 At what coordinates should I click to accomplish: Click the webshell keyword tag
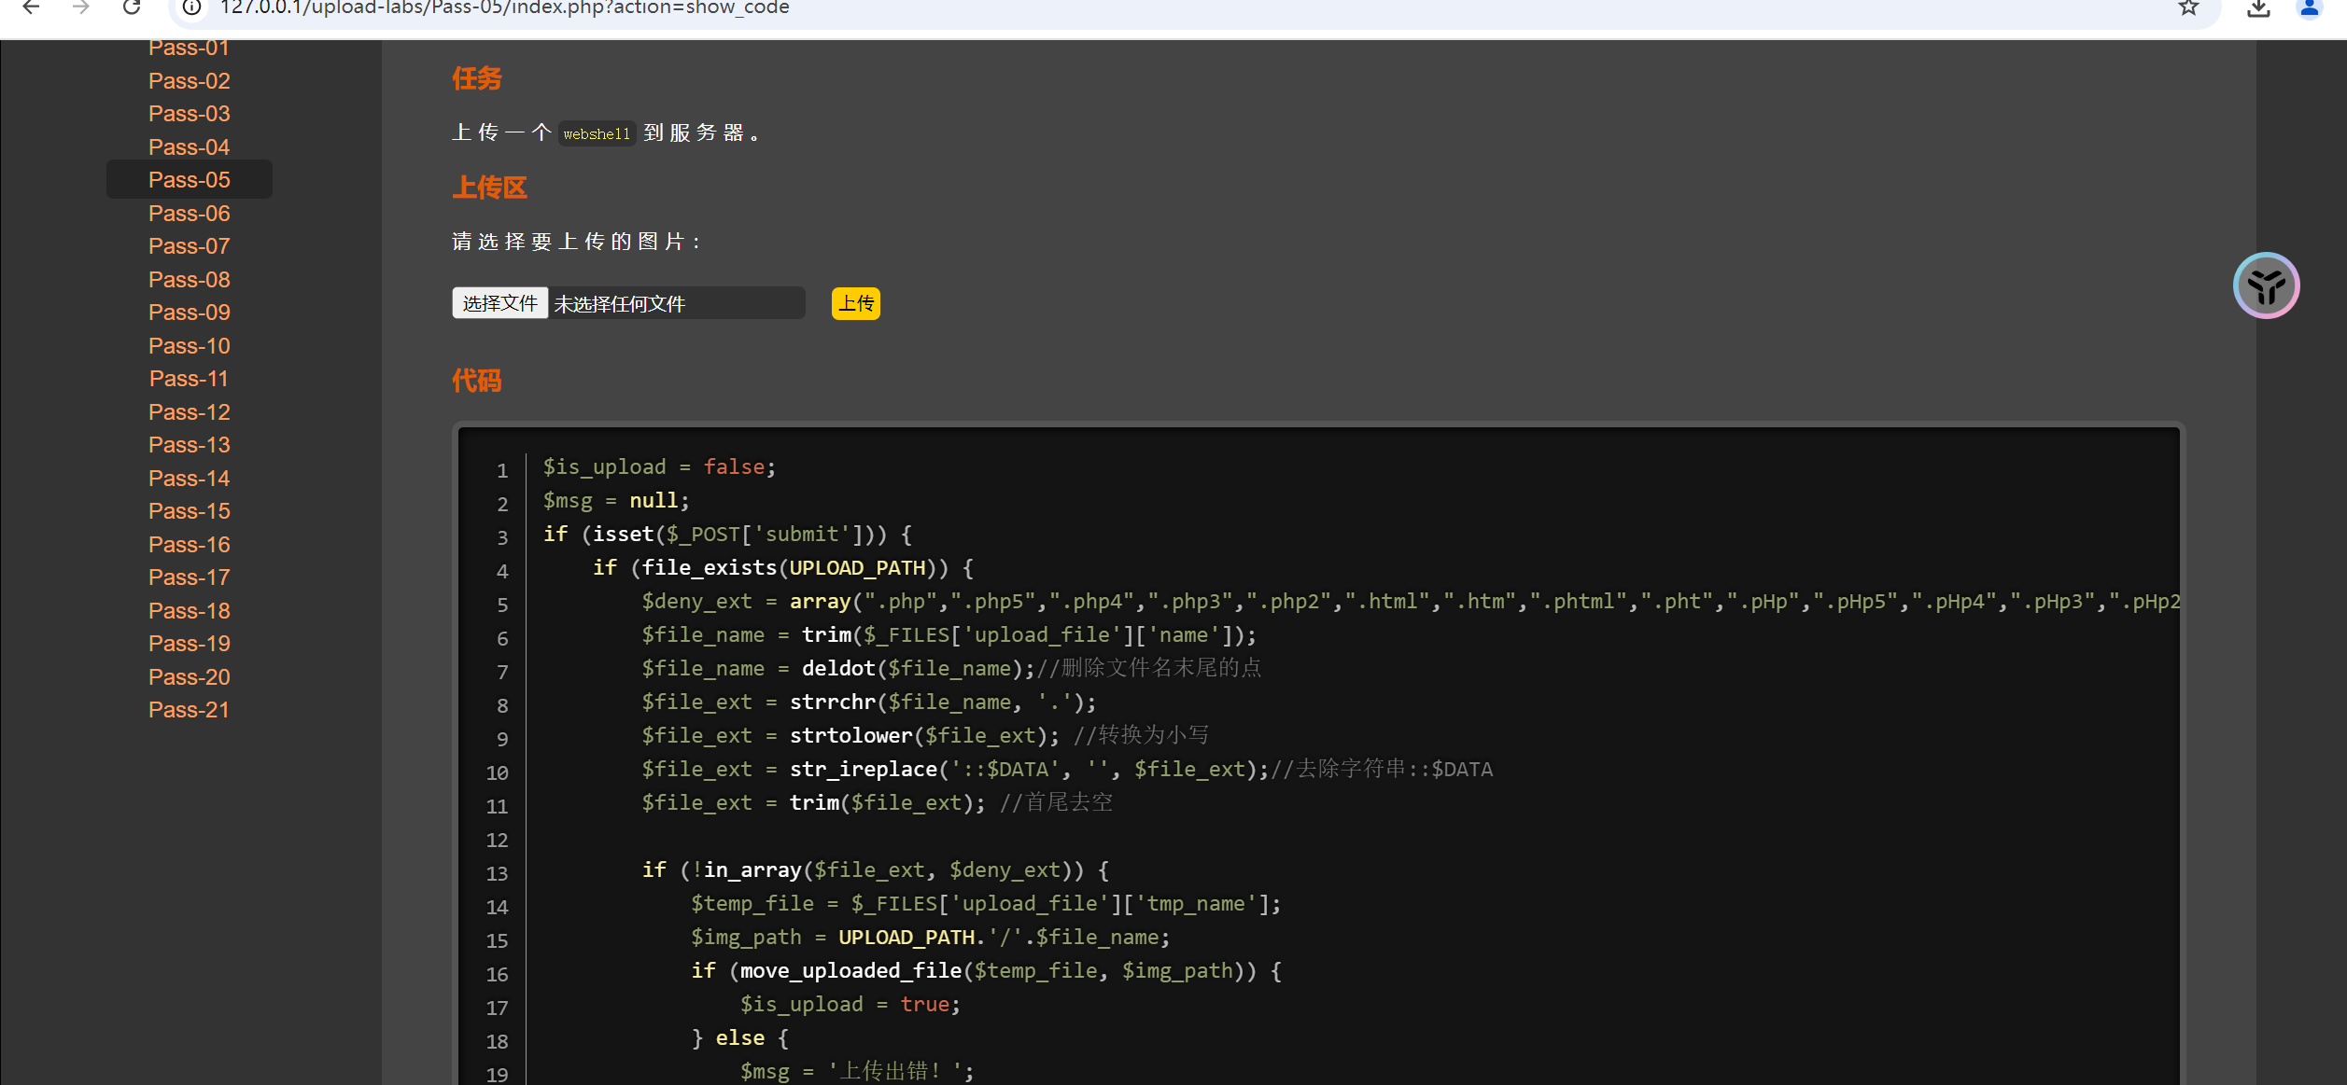[597, 133]
